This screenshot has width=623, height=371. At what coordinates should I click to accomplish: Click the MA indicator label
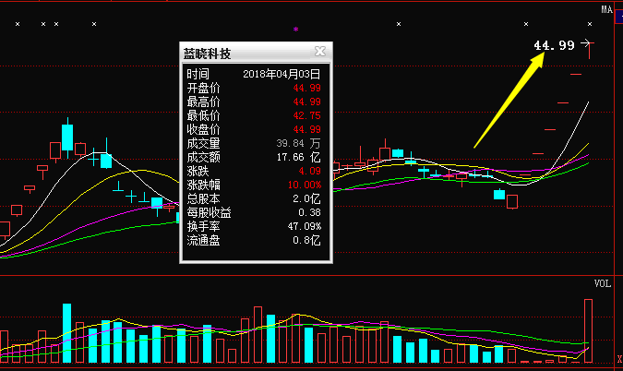click(x=606, y=9)
